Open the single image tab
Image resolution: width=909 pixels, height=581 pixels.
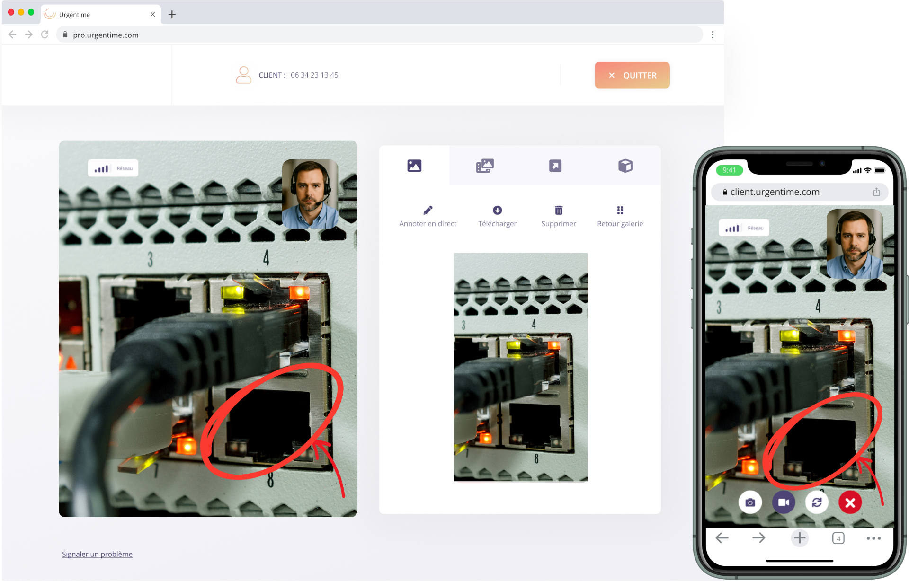tap(414, 166)
